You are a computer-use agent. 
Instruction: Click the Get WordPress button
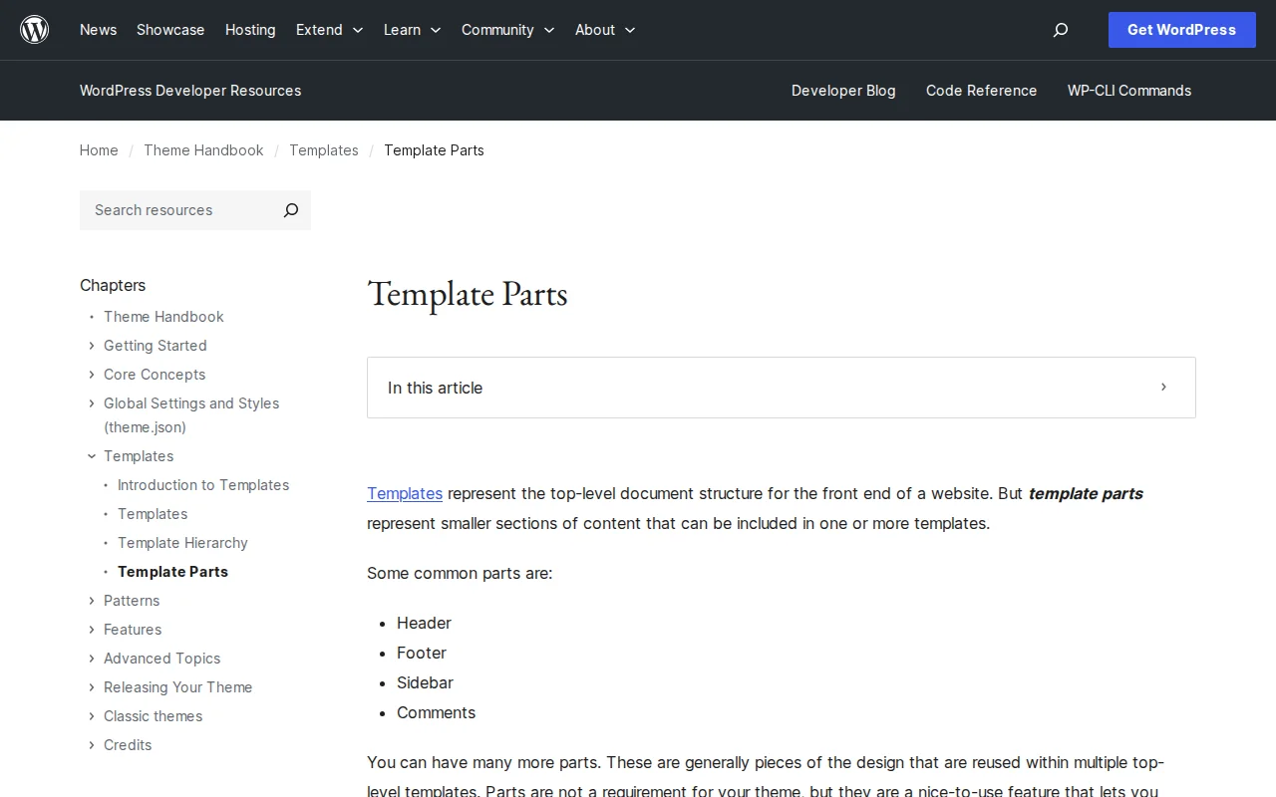pos(1181,30)
